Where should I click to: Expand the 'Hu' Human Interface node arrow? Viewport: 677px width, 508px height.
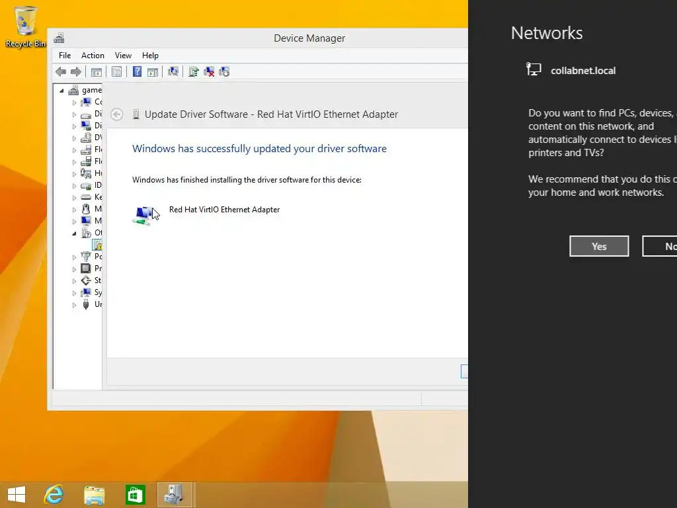(x=74, y=174)
